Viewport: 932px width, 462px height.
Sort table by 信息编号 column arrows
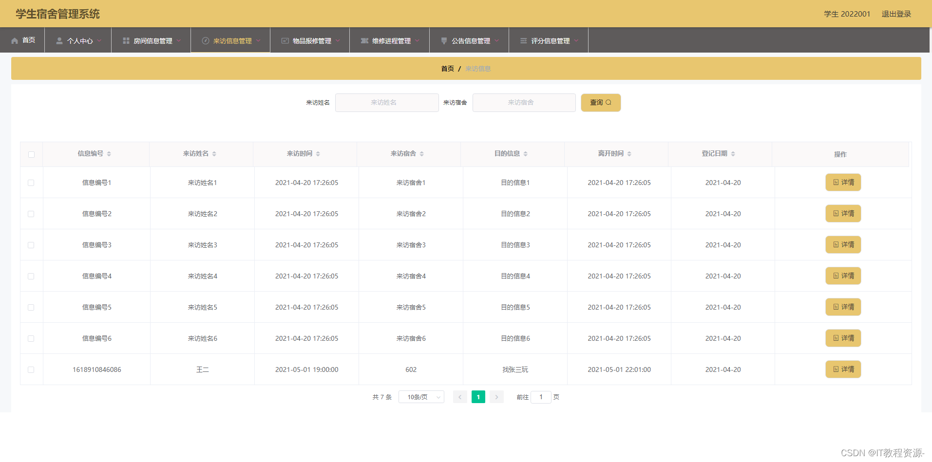click(109, 154)
